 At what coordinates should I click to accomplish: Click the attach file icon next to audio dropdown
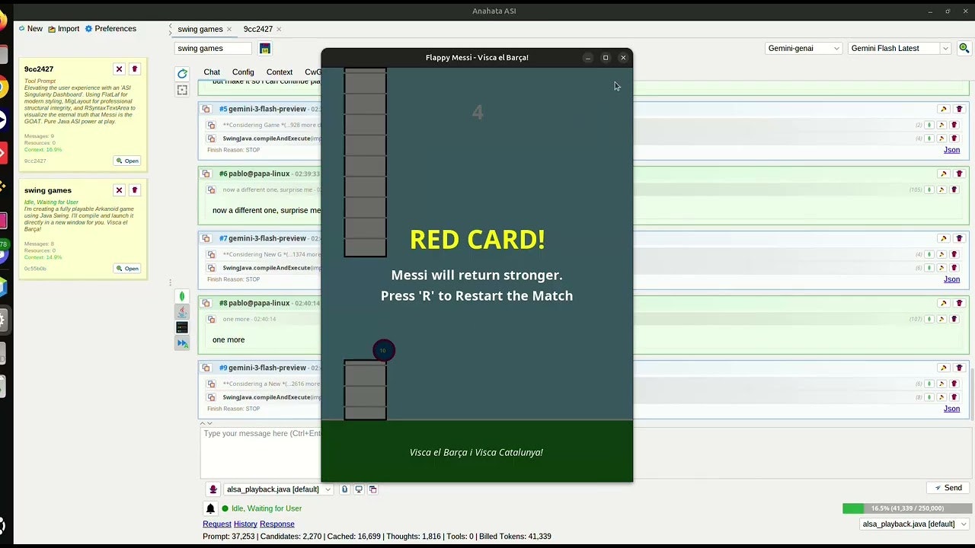pos(344,489)
